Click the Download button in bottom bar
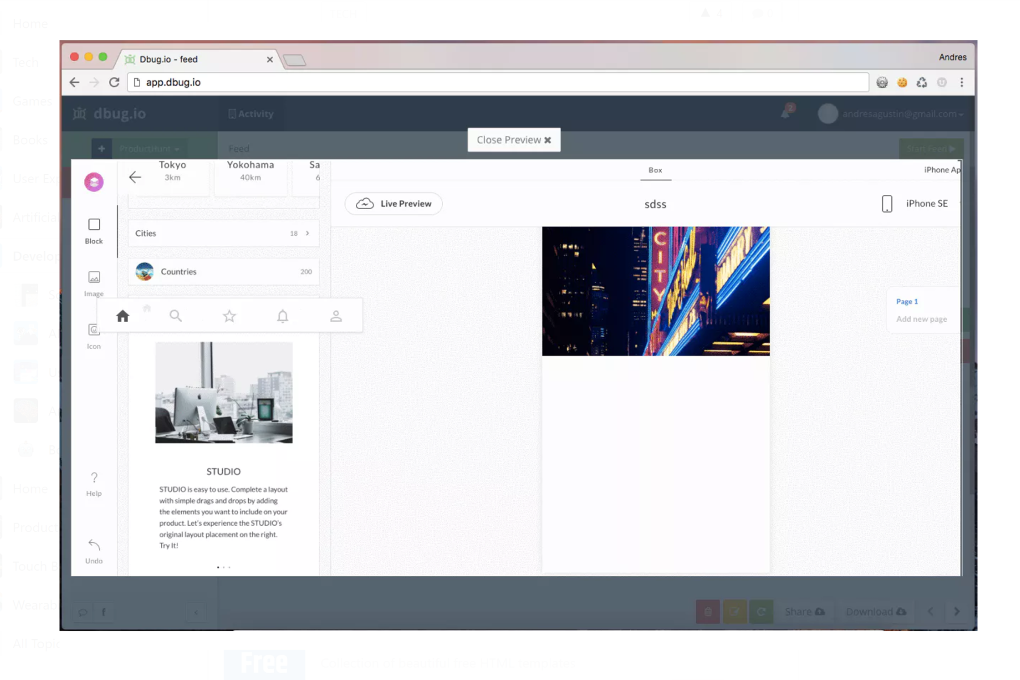Screen dimensions: 1020x680 point(876,612)
